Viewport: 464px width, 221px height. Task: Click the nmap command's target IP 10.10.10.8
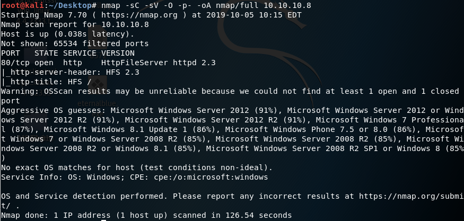tap(288, 5)
